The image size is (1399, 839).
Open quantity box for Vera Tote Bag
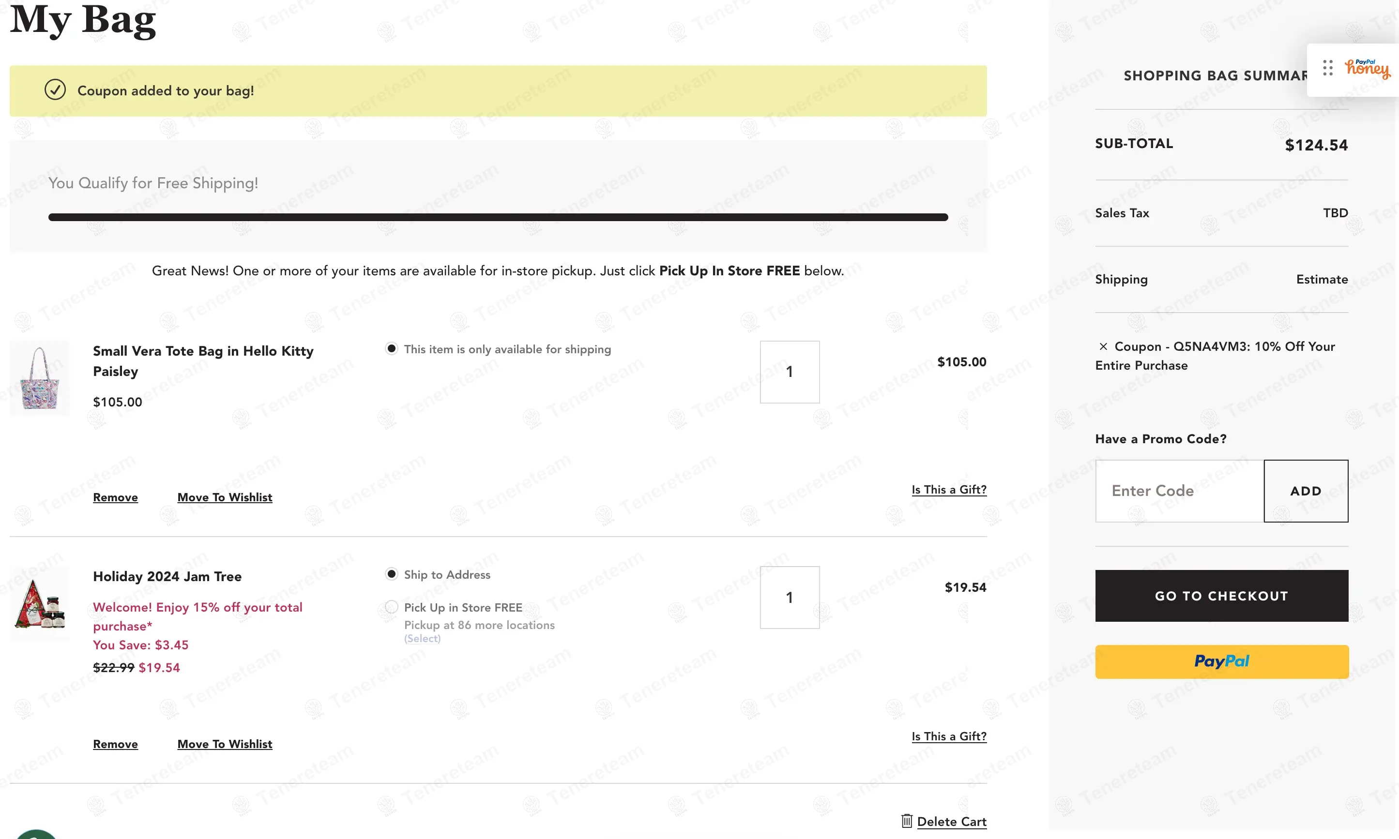tap(790, 372)
